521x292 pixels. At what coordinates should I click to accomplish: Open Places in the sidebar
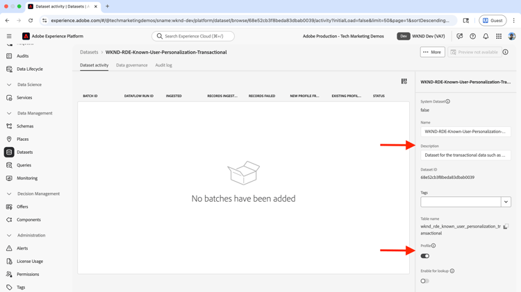pos(23,139)
